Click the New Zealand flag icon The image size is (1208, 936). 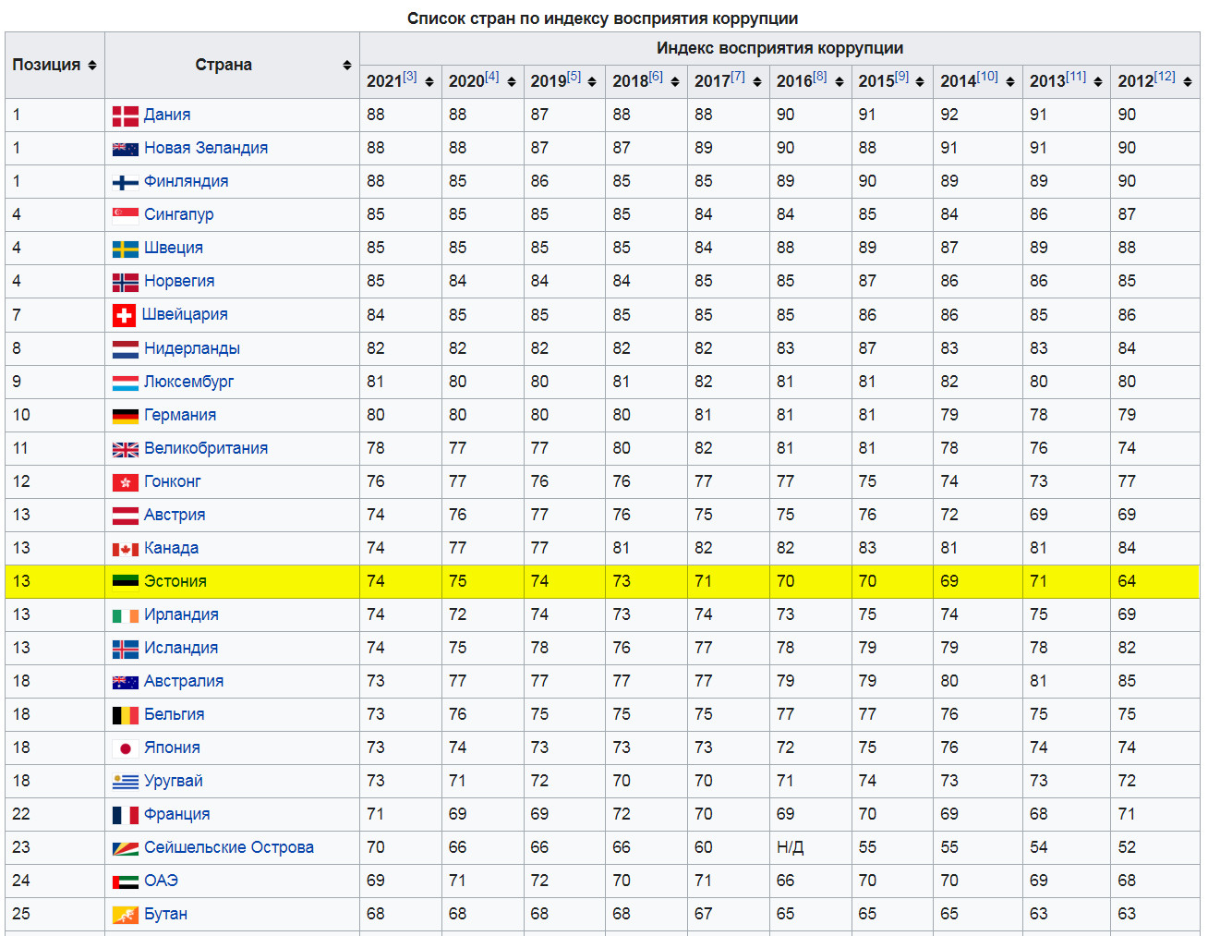coord(125,149)
